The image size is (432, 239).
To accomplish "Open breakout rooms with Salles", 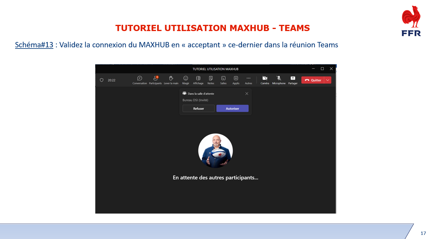I will 223,80.
